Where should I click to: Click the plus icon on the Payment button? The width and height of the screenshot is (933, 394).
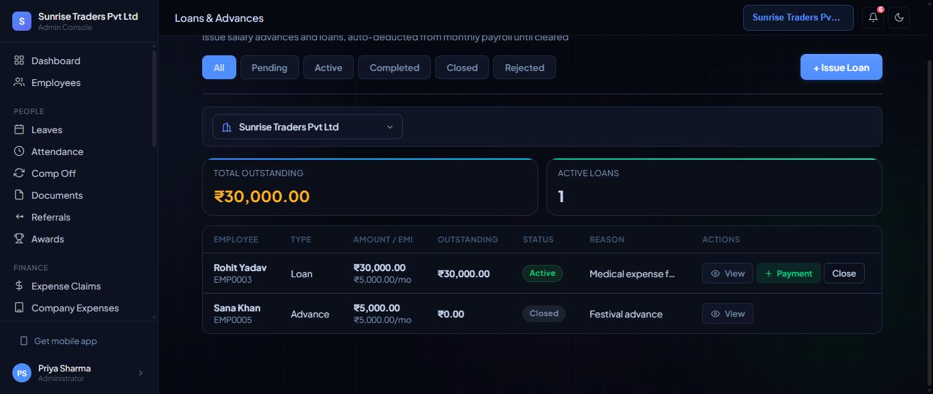click(768, 274)
